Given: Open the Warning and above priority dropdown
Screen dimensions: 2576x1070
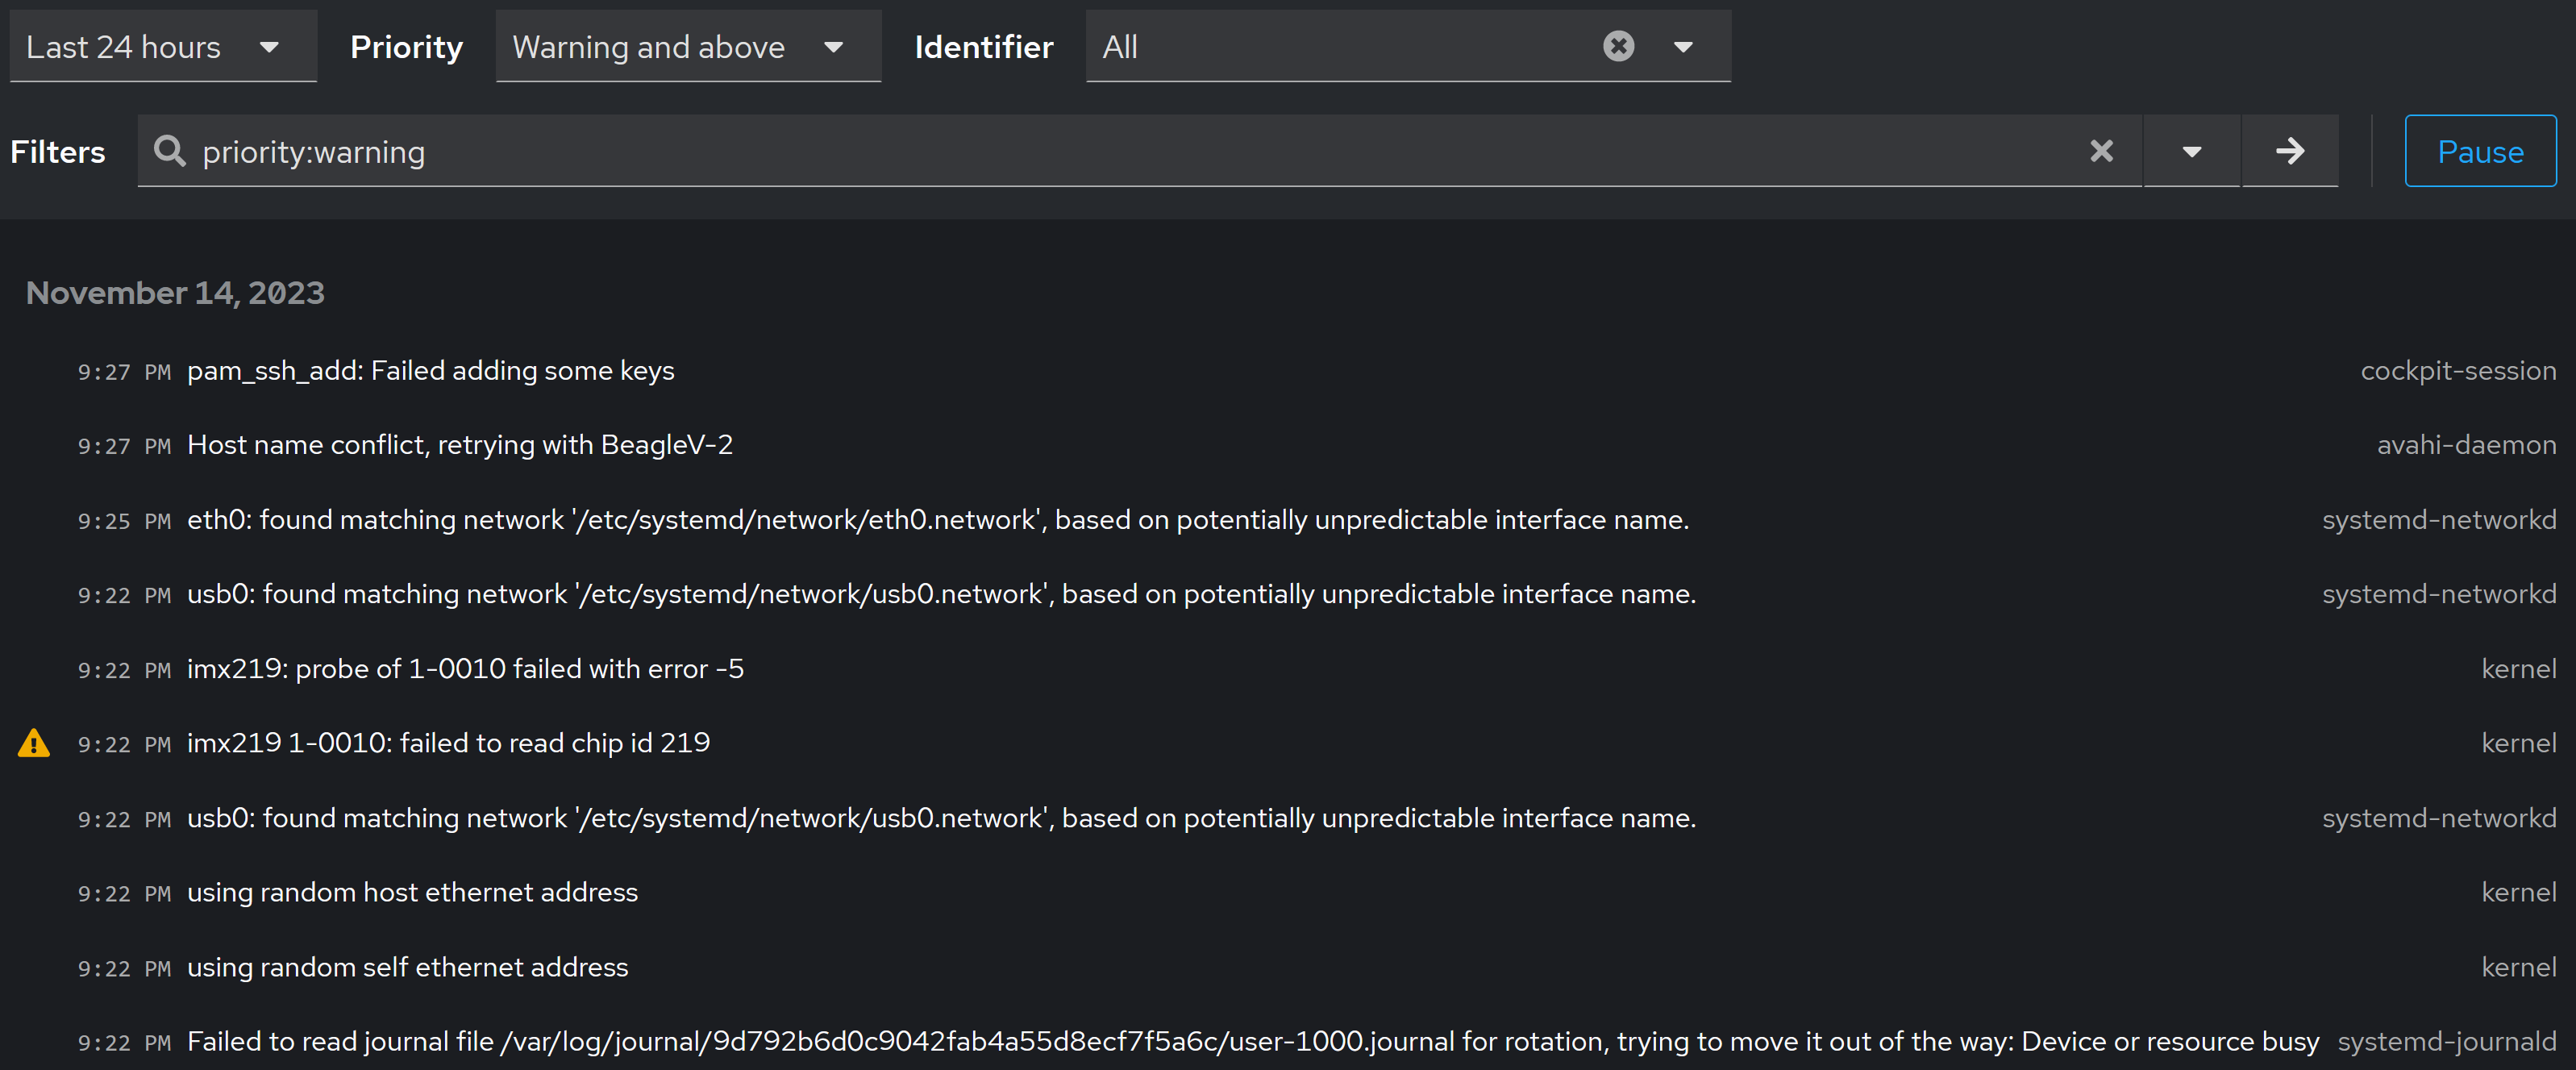Looking at the screenshot, I should pos(688,47).
